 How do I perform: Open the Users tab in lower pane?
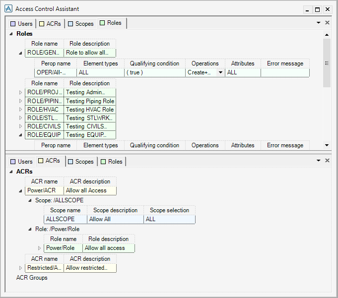[x=21, y=162]
